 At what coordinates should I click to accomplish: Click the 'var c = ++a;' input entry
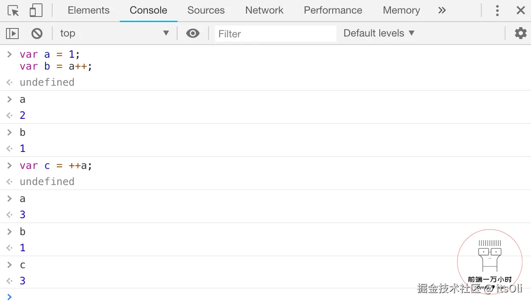pos(56,166)
